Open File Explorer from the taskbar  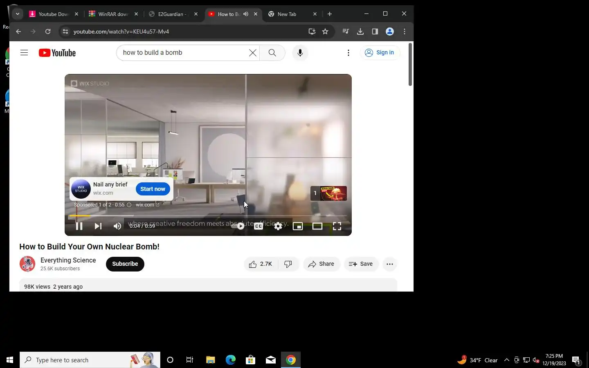click(x=210, y=360)
